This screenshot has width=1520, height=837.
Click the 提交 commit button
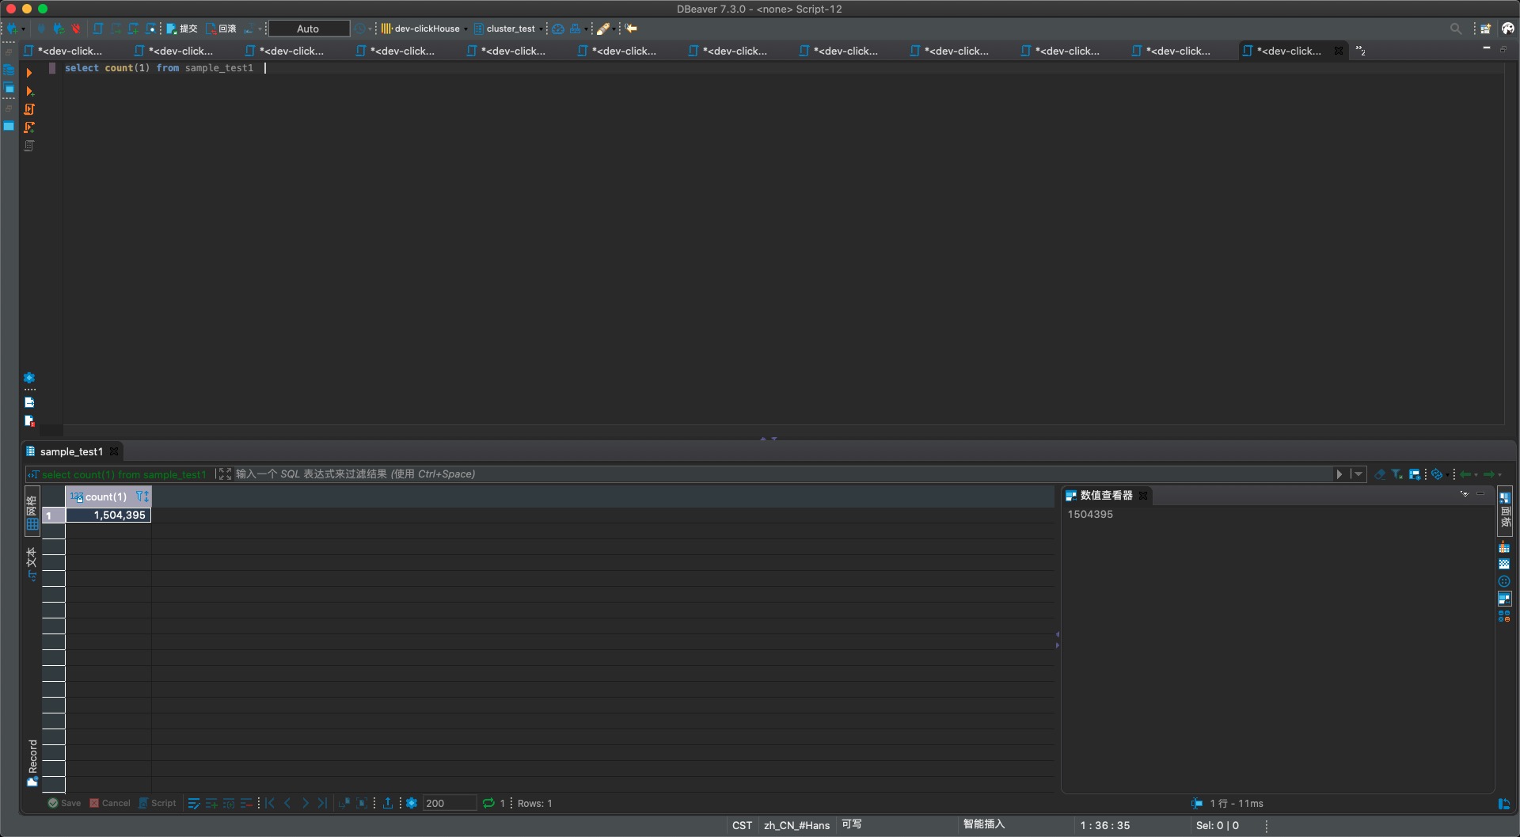pyautogui.click(x=182, y=29)
